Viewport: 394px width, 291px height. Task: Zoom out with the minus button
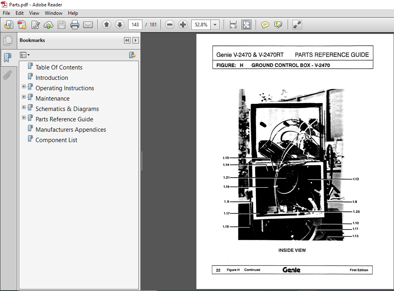click(x=170, y=25)
